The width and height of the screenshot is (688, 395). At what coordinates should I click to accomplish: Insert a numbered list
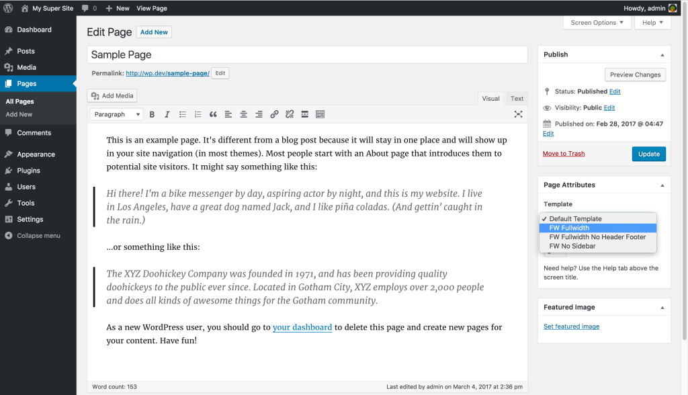(x=198, y=114)
